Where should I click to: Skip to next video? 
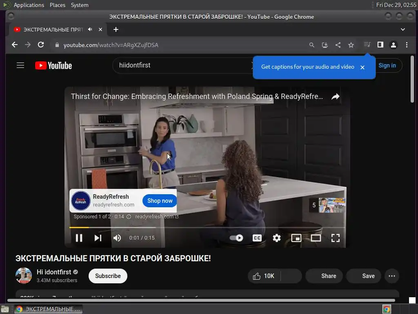[98, 238]
